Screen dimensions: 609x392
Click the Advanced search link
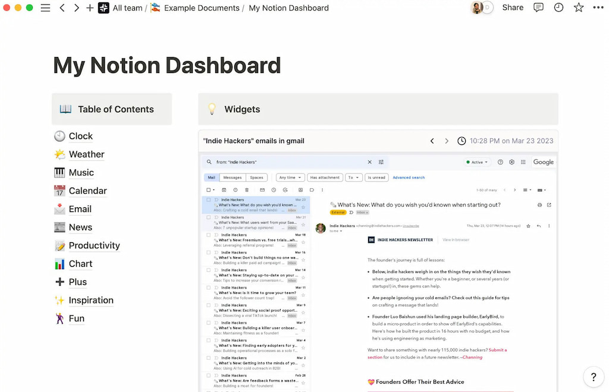(x=407, y=178)
